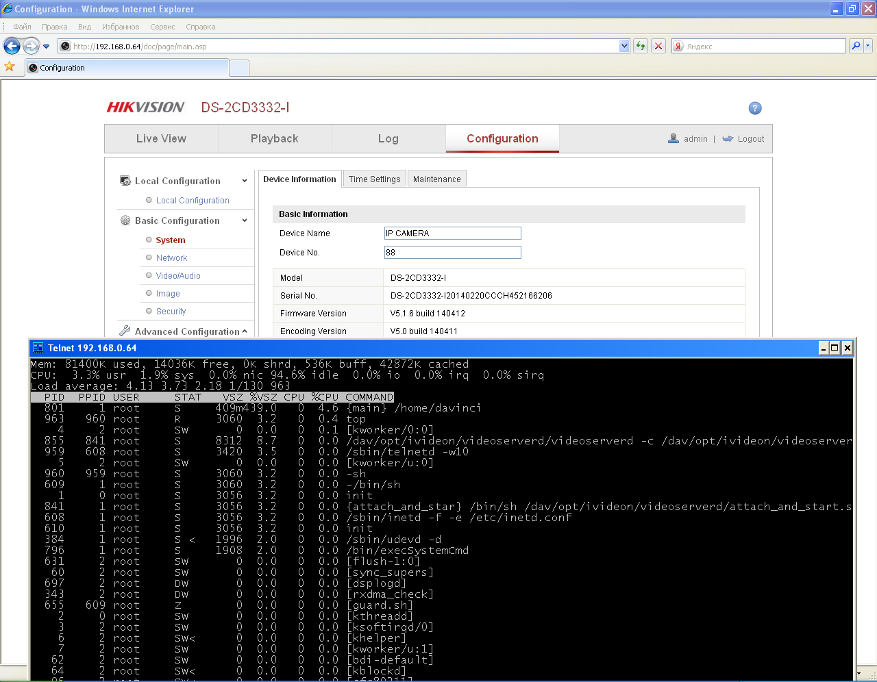This screenshot has width=877, height=682.
Task: Open the Сервис menu
Action: pos(162,27)
